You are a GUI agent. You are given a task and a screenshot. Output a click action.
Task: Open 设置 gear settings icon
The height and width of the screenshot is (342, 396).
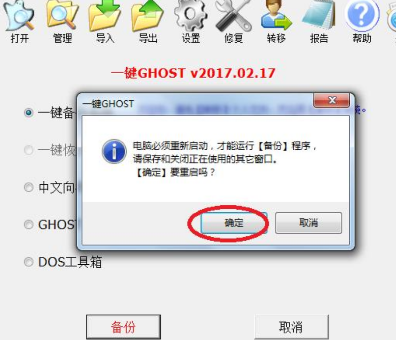(191, 15)
